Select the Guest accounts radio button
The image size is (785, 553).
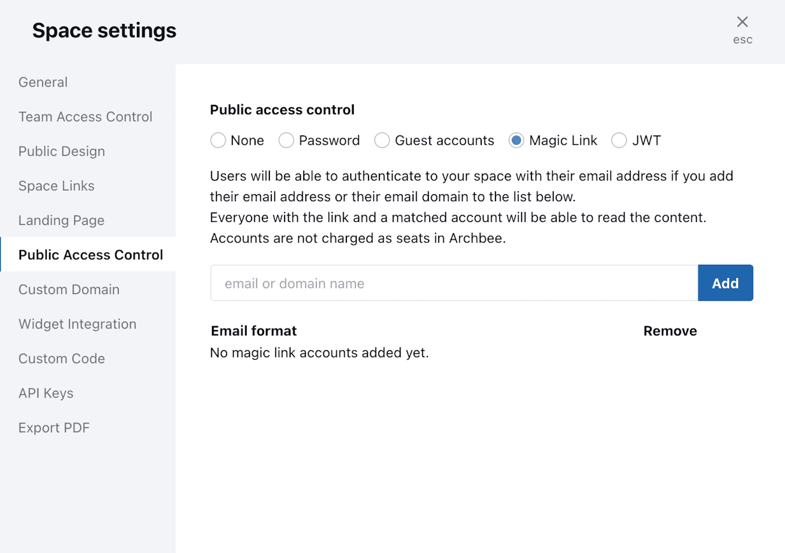click(x=382, y=140)
